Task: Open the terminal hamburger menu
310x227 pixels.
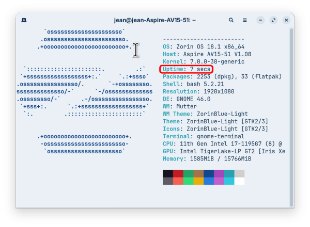Action: click(245, 20)
